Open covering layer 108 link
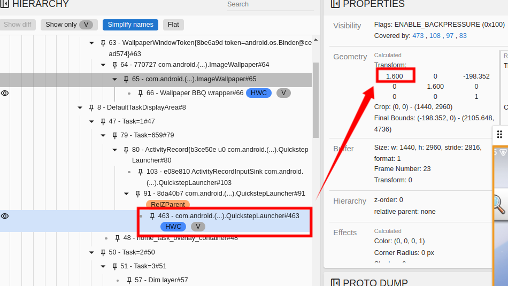This screenshot has height=286, width=508. pyautogui.click(x=435, y=36)
